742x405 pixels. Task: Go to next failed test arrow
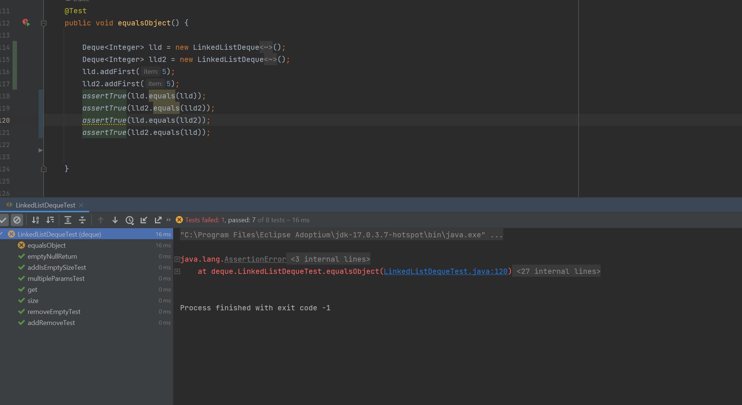(115, 220)
